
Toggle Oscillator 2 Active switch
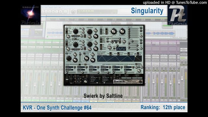66,41
